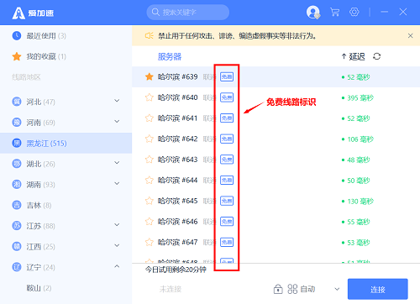
Task: Click the grid icon beside 自动
Action: click(292, 289)
